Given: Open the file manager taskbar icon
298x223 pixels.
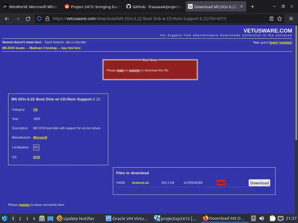Looking at the screenshot, I should click(x=42, y=218).
